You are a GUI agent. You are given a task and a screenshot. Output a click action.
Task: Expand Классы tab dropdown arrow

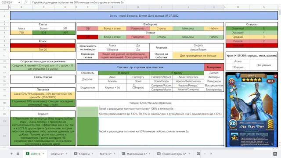click(93, 154)
